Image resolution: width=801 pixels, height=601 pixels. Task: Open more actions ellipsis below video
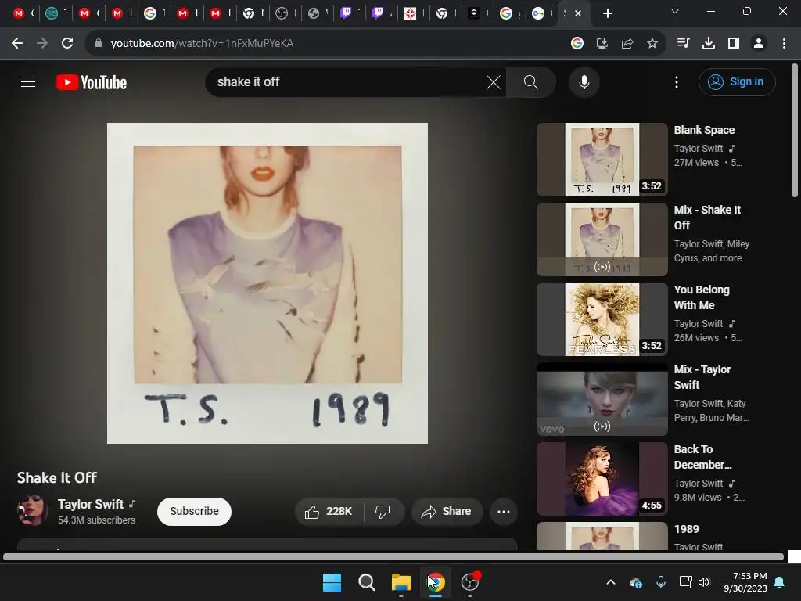point(504,512)
